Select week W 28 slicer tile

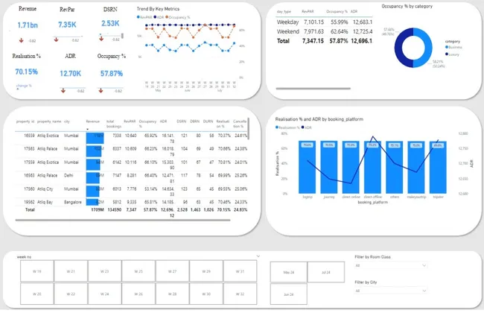[x=172, y=294]
